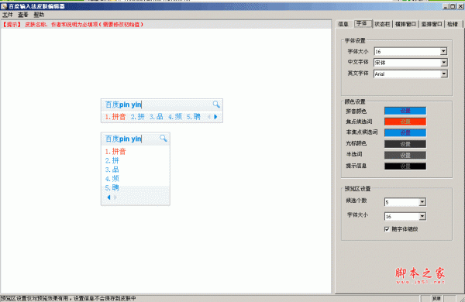Click the red 【提示】 hint message

[73, 25]
